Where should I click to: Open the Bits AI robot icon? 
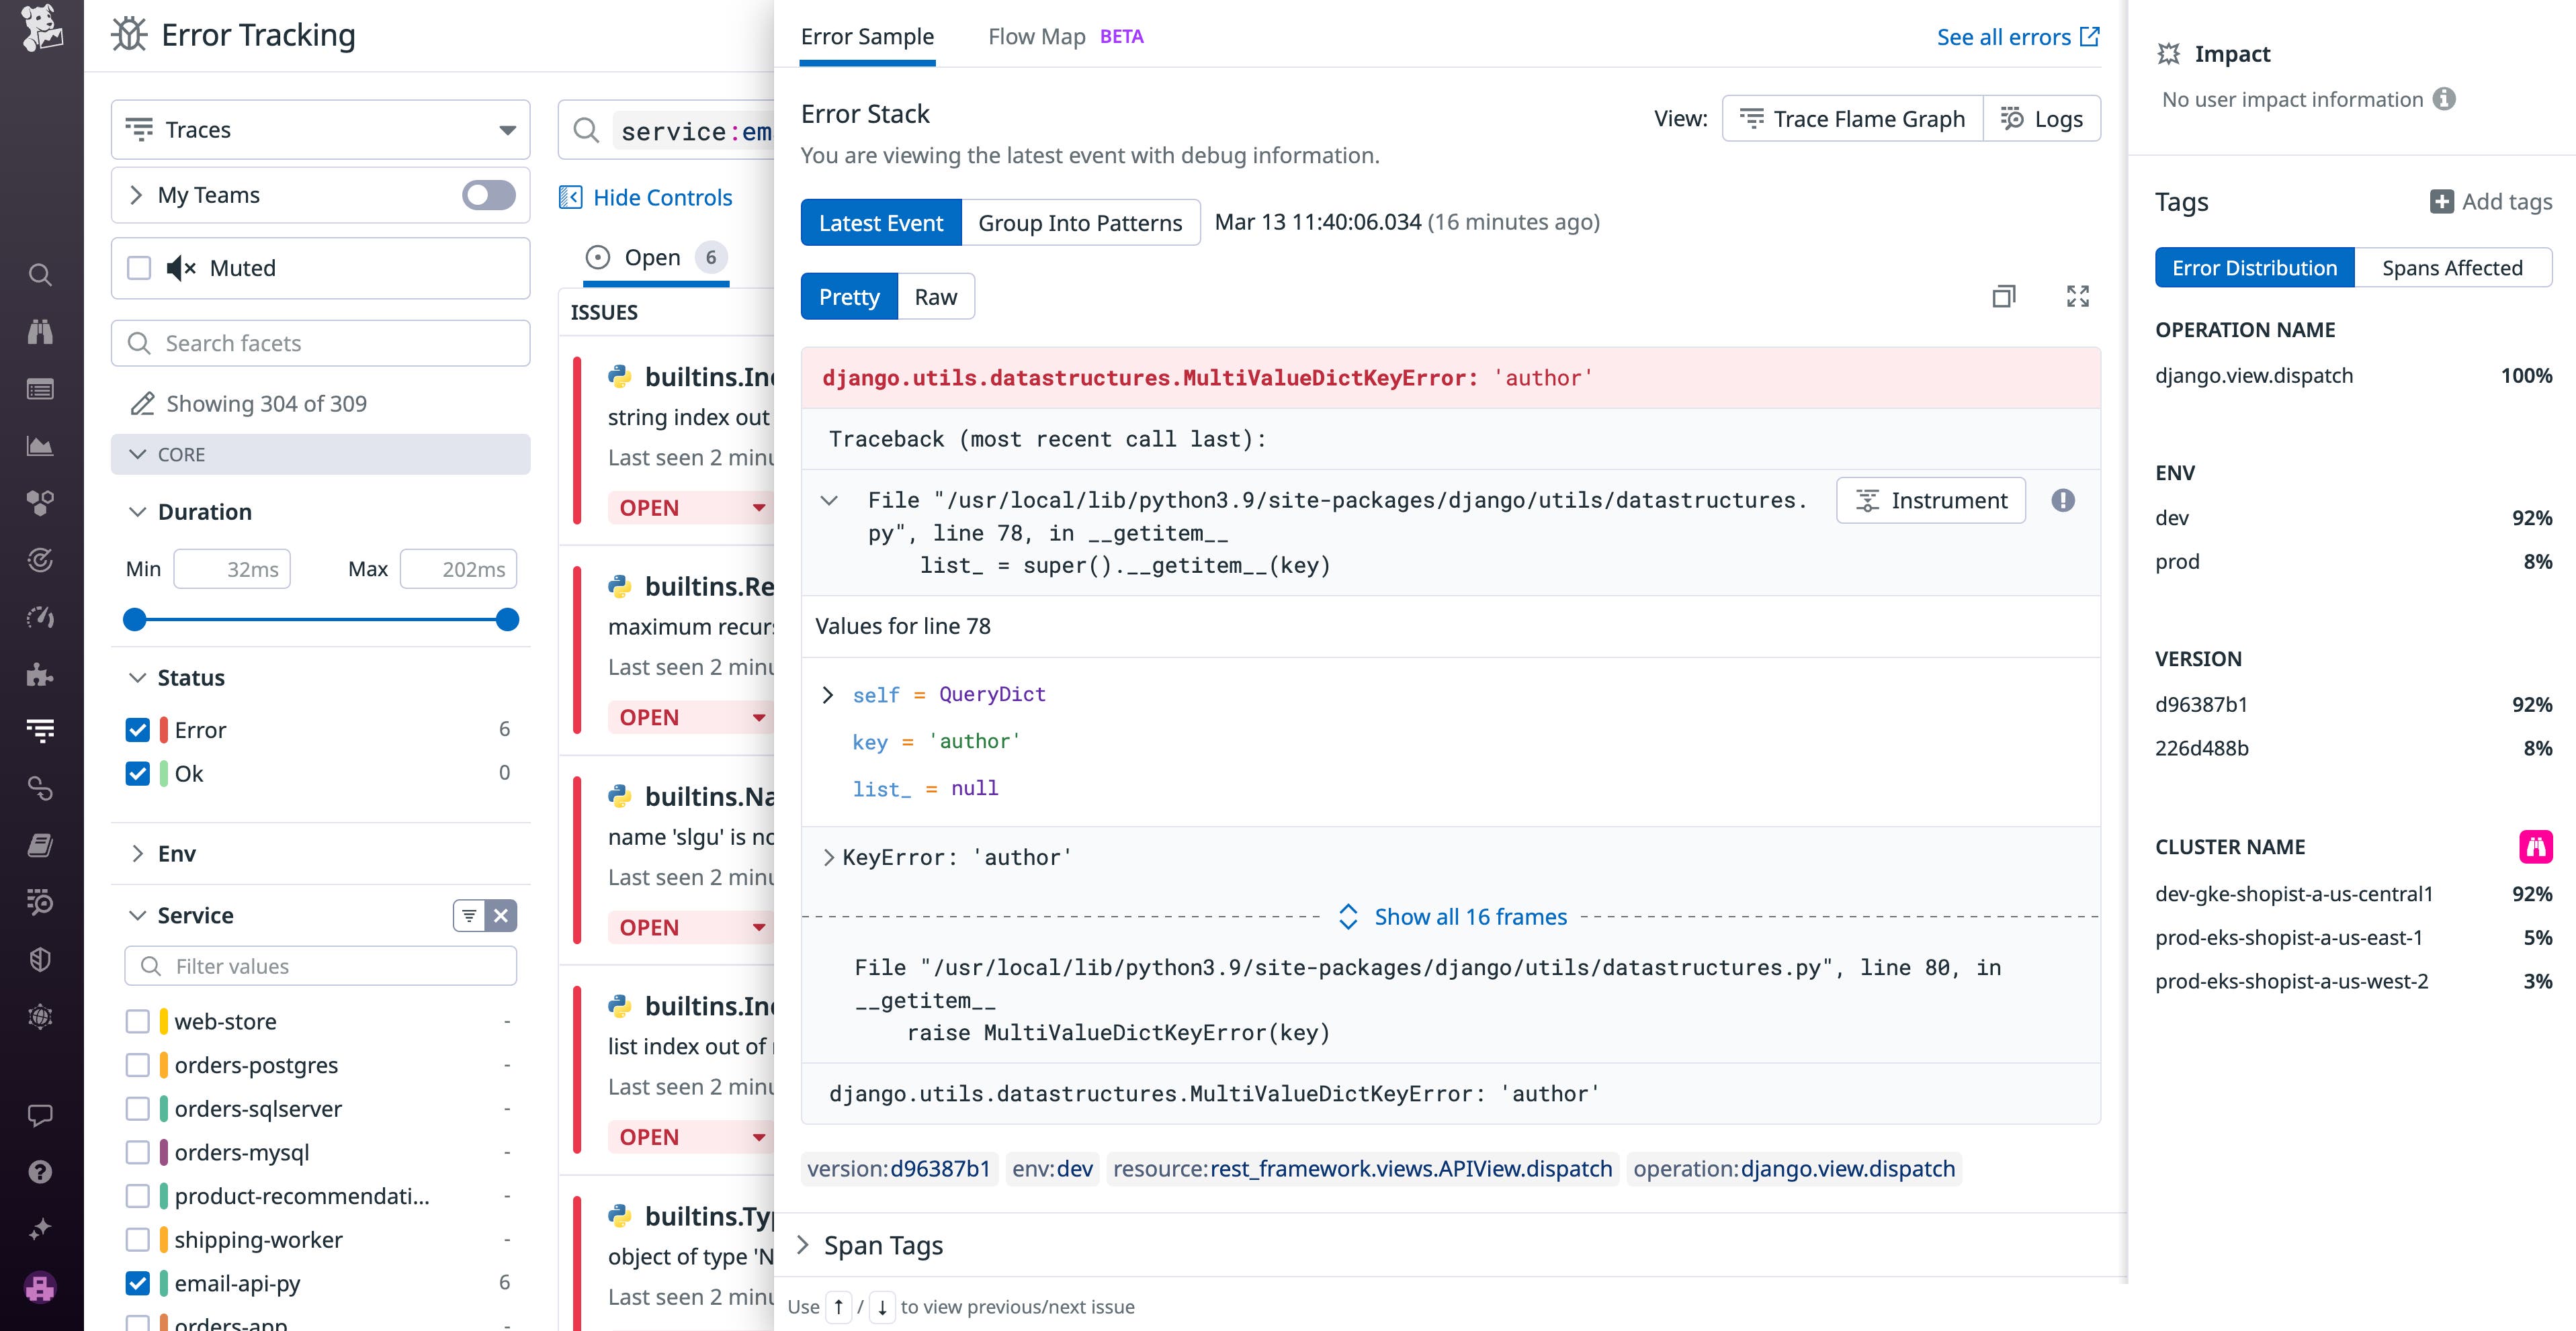click(x=40, y=1288)
